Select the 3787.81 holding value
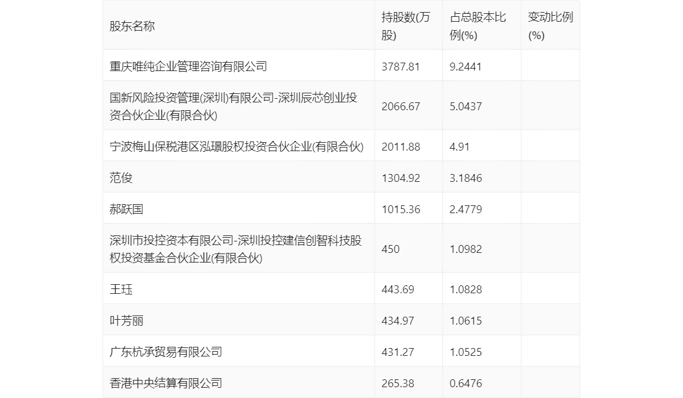Screen dimensions: 683x398 point(401,66)
